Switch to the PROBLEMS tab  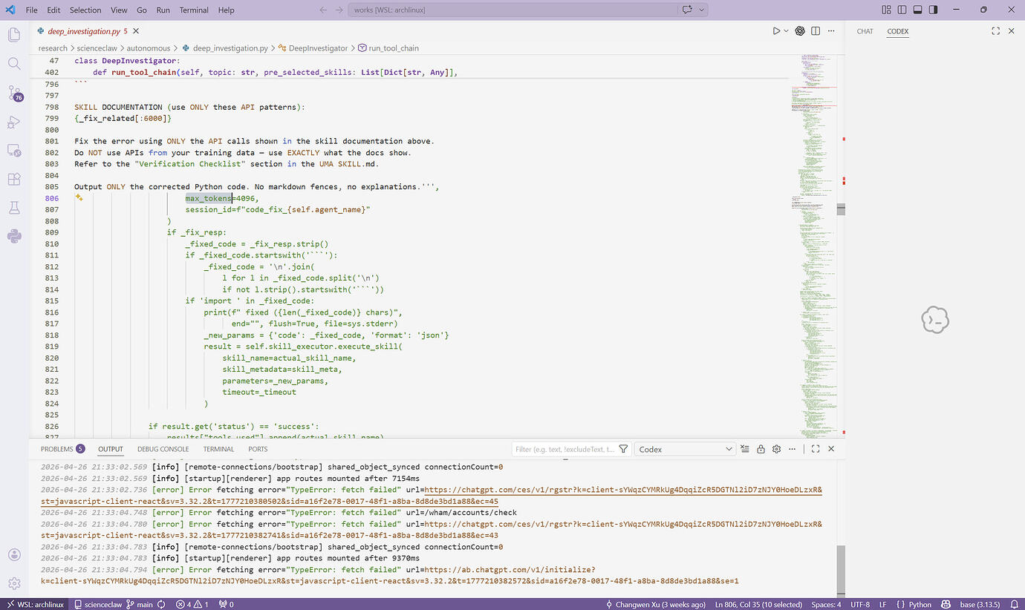[62, 449]
